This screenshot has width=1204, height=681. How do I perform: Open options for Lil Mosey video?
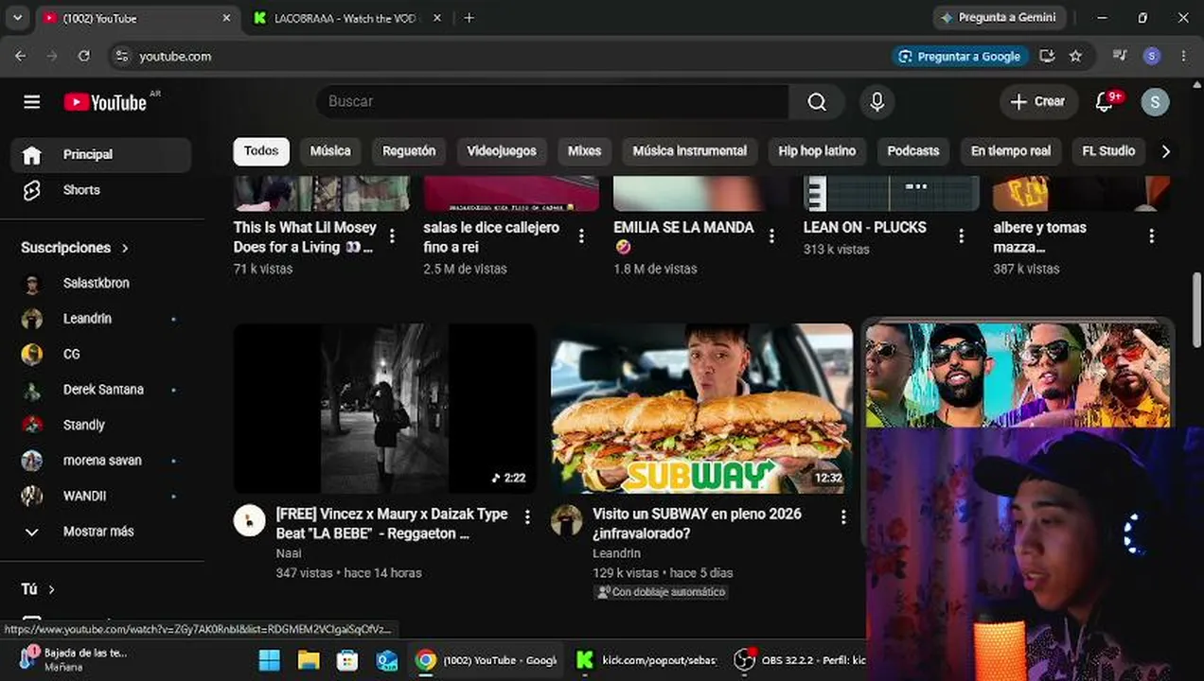(393, 236)
